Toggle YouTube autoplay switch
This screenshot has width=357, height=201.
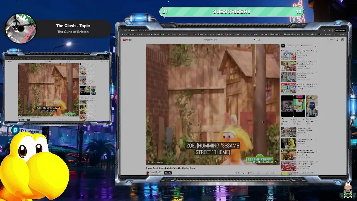click(x=254, y=162)
